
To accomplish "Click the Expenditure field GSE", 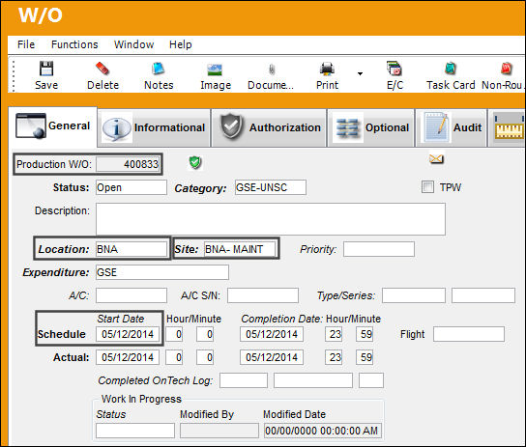I will 162,272.
